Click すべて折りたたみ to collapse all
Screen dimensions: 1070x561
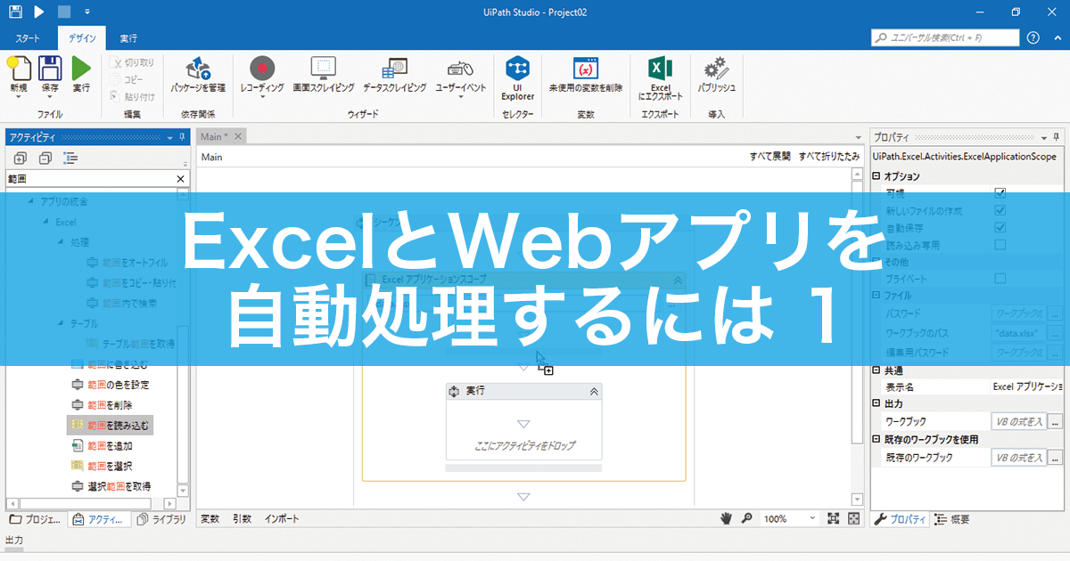[829, 156]
